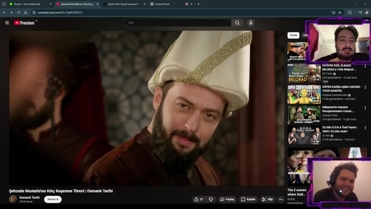The image size is (371, 209).
Task: Click the youtube.com address bar URL
Action: (60, 12)
